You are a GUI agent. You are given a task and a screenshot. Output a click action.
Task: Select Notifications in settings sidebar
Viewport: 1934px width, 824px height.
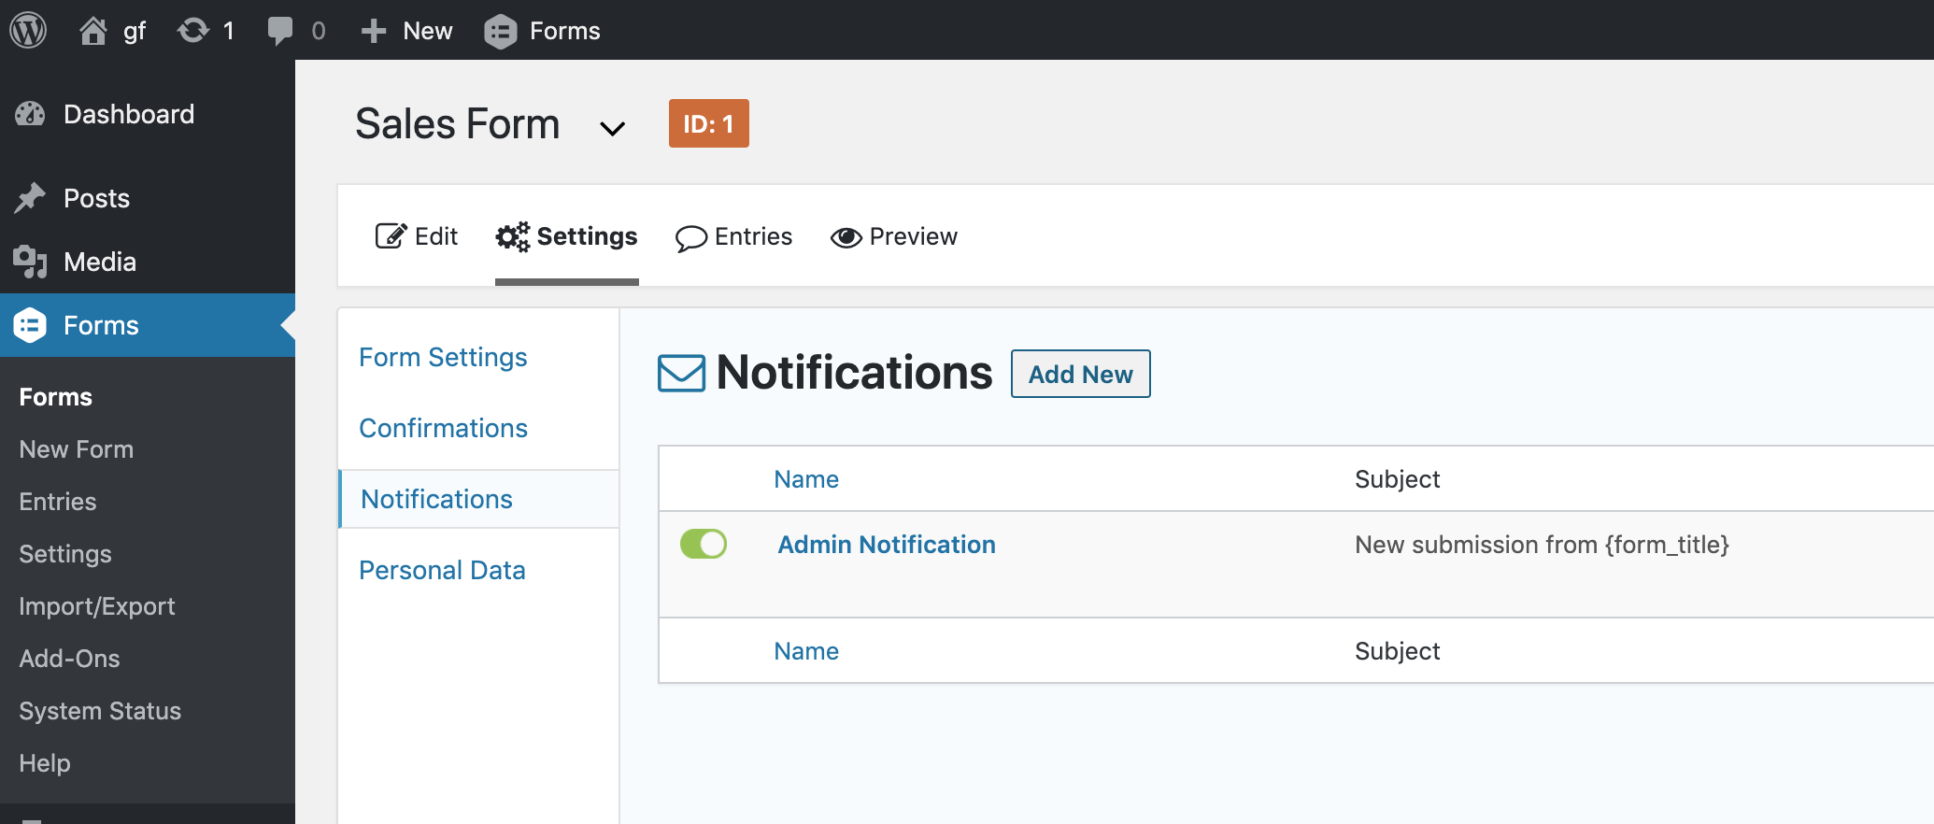coord(436,499)
